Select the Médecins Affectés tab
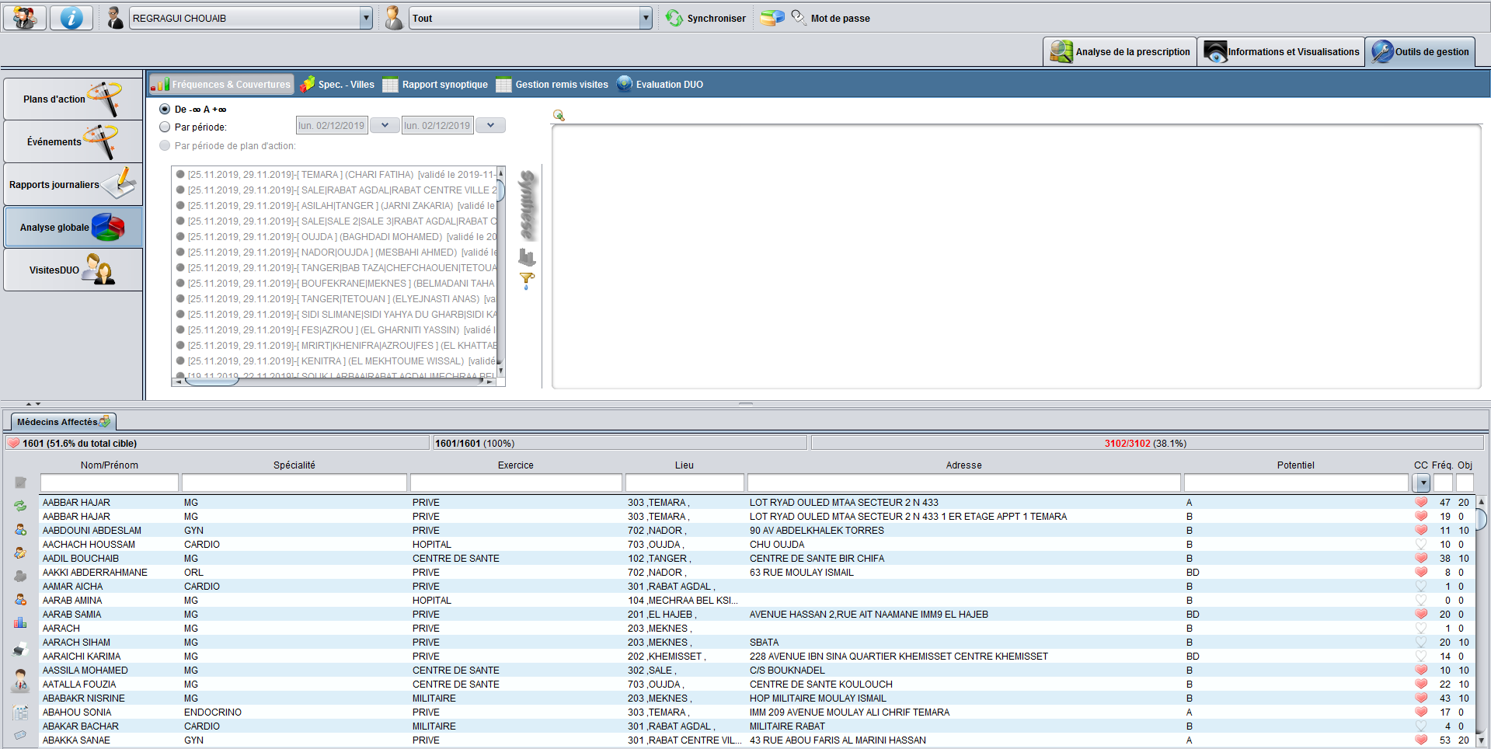Viewport: 1491px width, 749px height. tap(63, 422)
